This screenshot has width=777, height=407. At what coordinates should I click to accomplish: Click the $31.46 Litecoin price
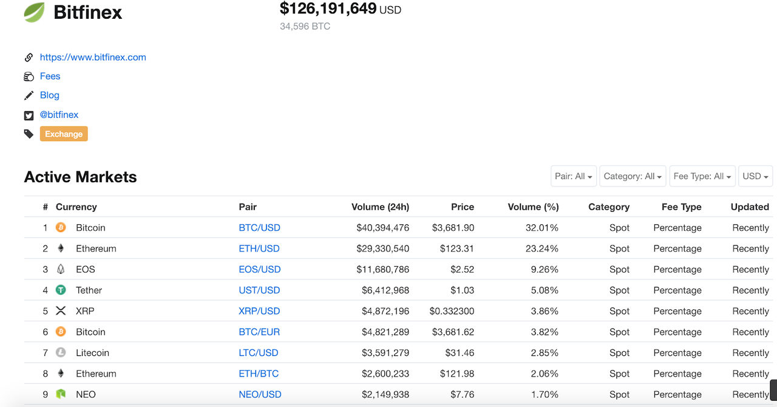click(460, 352)
